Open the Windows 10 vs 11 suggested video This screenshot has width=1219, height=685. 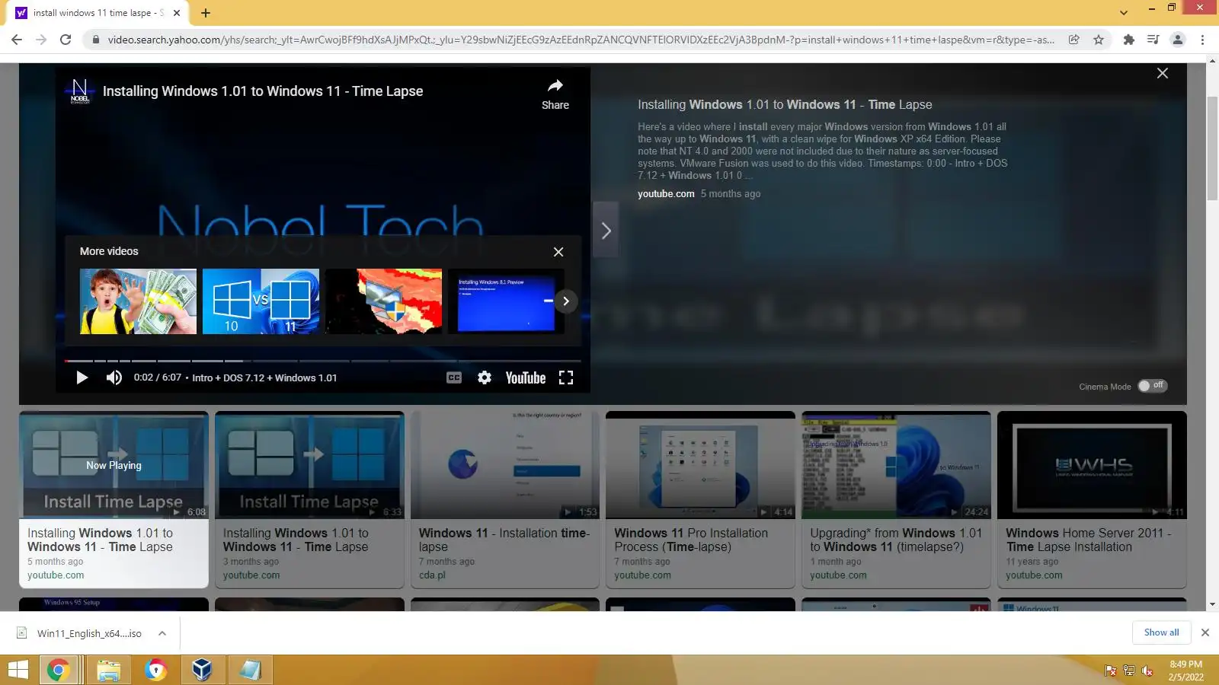point(261,301)
